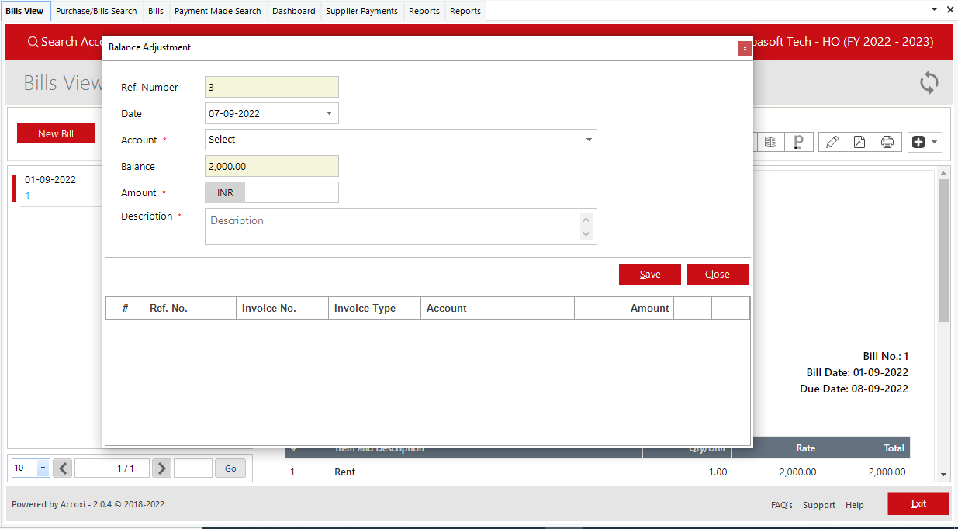Click the pencil edit icon
This screenshot has height=529, width=958.
click(x=832, y=142)
